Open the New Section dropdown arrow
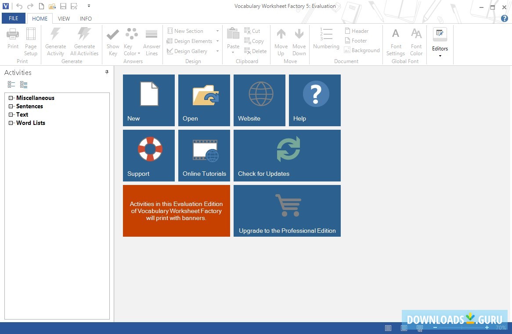This screenshot has width=512, height=334. click(217, 31)
